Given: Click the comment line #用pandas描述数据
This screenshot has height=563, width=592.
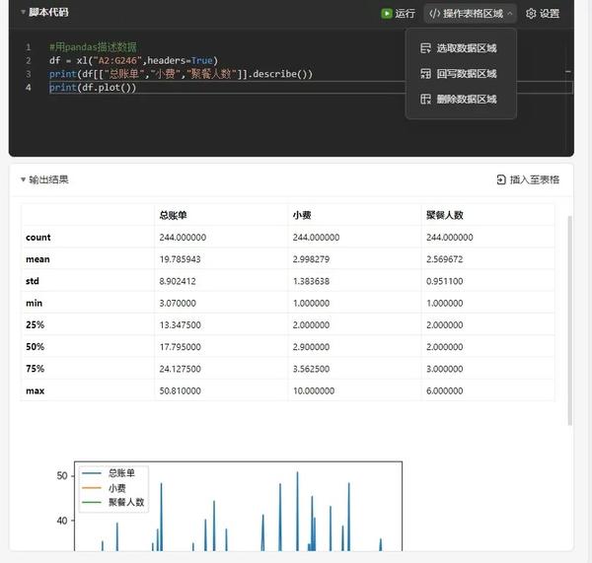Looking at the screenshot, I should (x=93, y=47).
